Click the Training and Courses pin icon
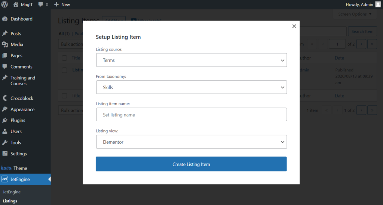This screenshot has height=205, width=383. 4,78
